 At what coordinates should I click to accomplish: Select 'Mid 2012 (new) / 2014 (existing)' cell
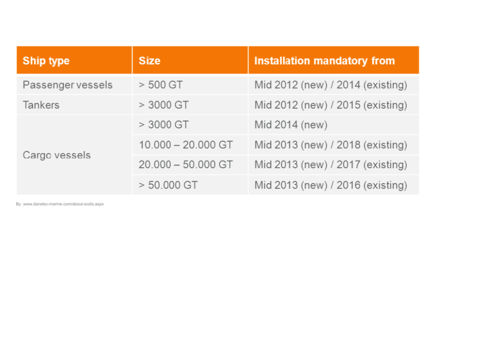tap(330, 85)
